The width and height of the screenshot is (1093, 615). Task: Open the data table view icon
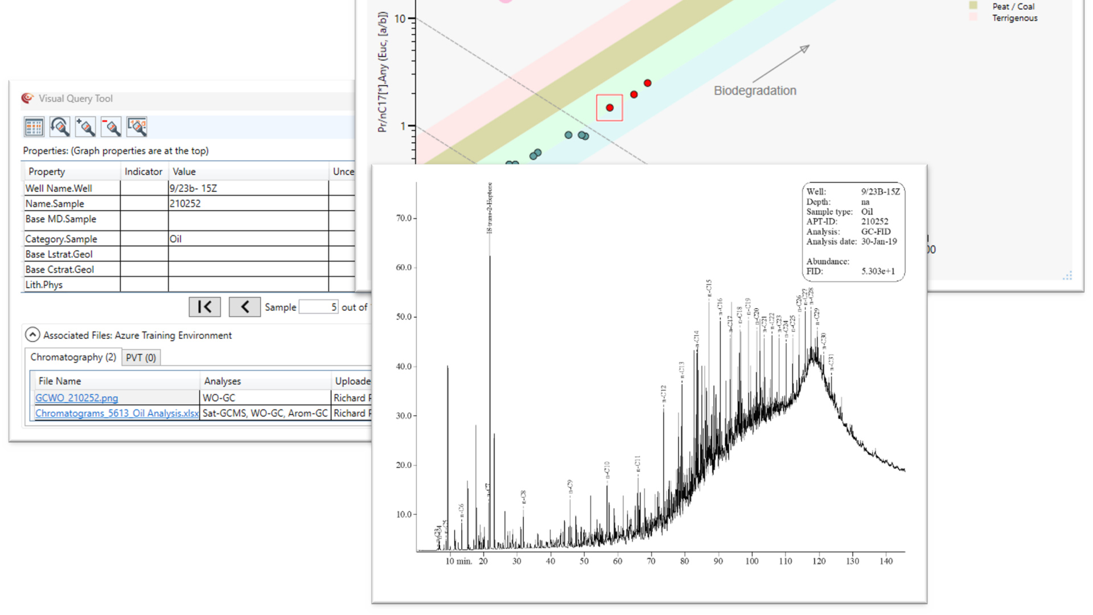(34, 126)
